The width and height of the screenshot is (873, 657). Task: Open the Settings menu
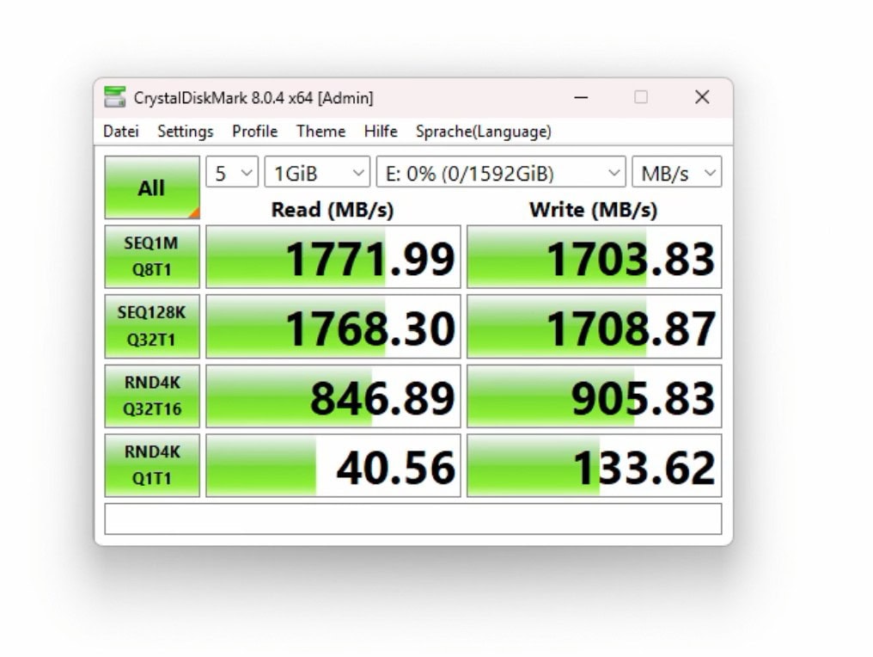186,132
